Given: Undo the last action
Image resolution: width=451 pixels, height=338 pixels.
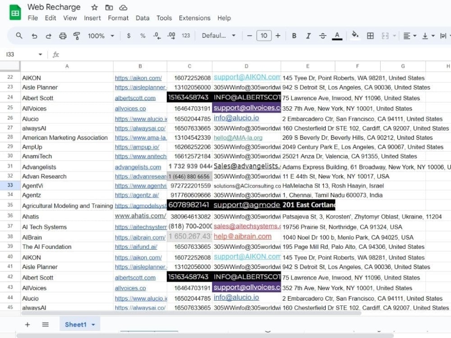Looking at the screenshot, I should pyautogui.click(x=34, y=36).
